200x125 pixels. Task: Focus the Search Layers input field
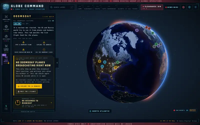[x=62, y=7]
